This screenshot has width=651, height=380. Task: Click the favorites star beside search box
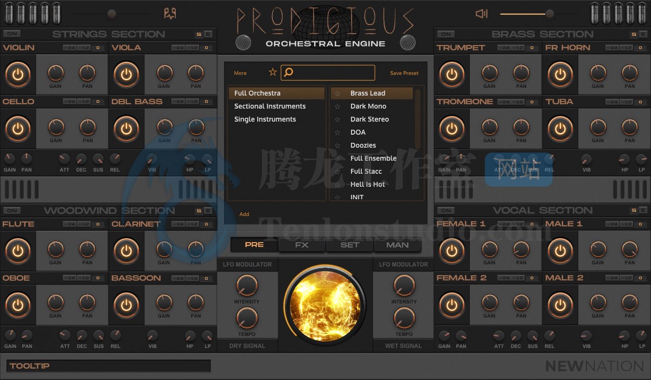point(273,72)
